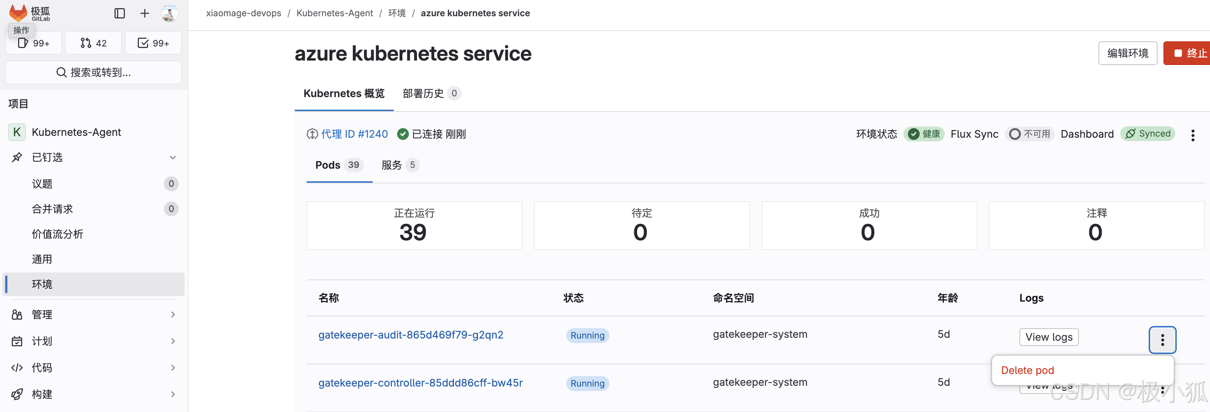Click the 正在运行 39 stat card
This screenshot has width=1210, height=412.
(x=414, y=226)
